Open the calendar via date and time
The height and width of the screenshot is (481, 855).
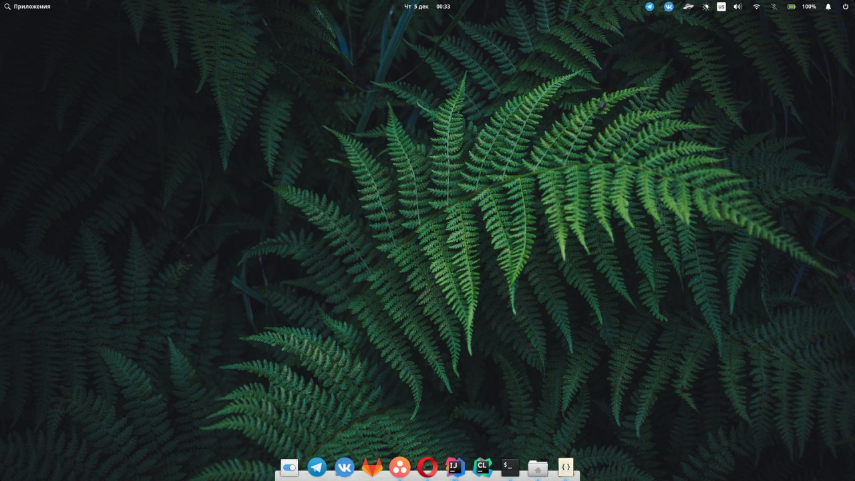(427, 7)
